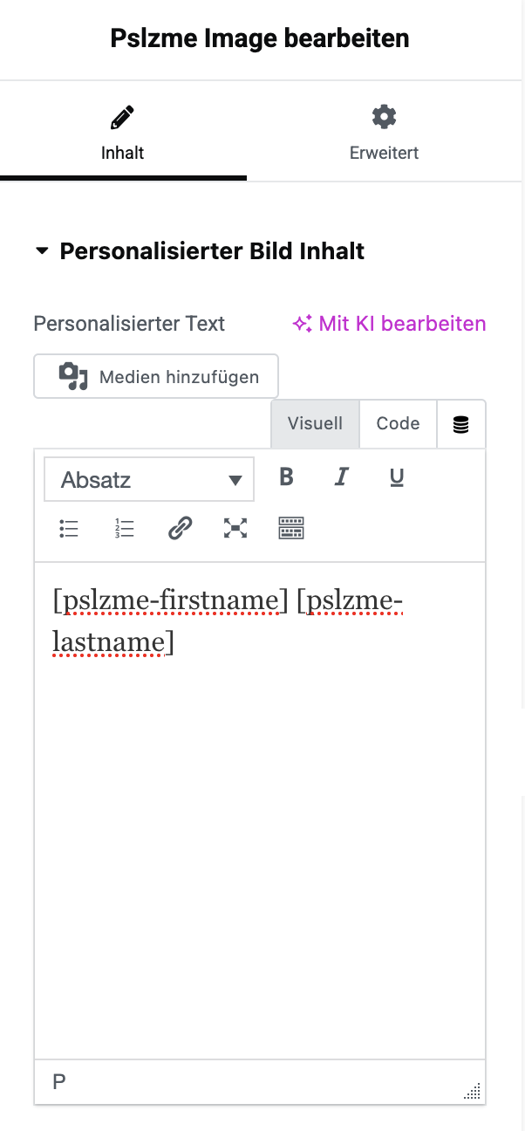525x1131 pixels.
Task: Select the Code editor tab
Action: click(x=398, y=423)
